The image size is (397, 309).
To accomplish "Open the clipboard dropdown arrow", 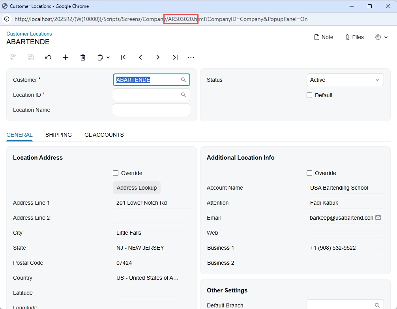I will [x=108, y=58].
